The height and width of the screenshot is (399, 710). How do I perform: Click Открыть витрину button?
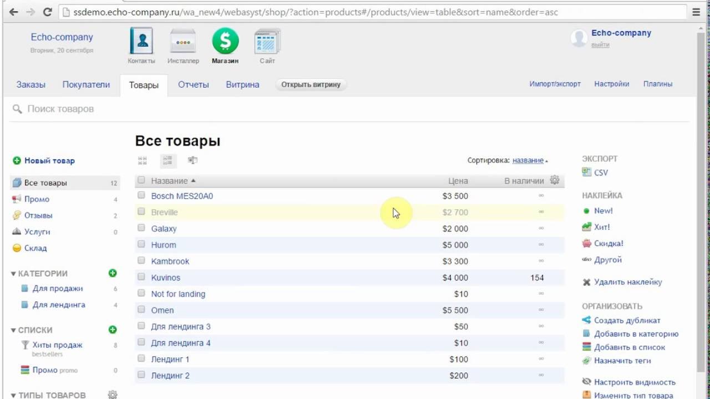311,85
